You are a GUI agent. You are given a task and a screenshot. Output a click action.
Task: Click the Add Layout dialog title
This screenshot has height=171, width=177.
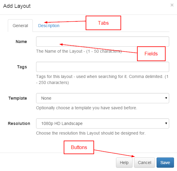(x=17, y=6)
